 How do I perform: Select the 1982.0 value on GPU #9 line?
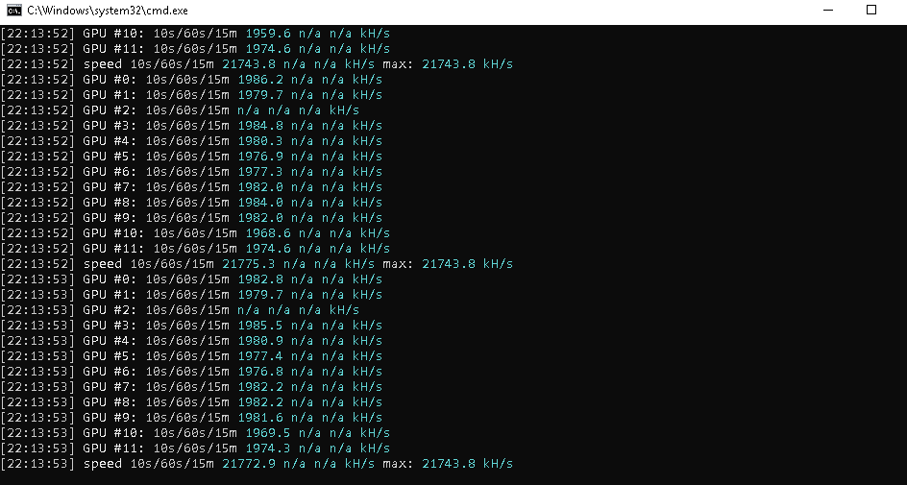pos(260,218)
